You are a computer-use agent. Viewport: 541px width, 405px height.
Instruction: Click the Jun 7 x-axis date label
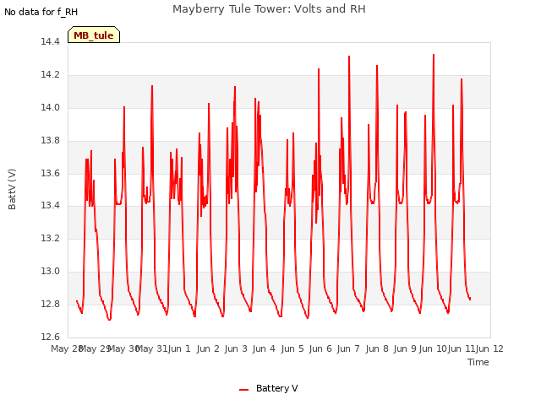coord(348,348)
